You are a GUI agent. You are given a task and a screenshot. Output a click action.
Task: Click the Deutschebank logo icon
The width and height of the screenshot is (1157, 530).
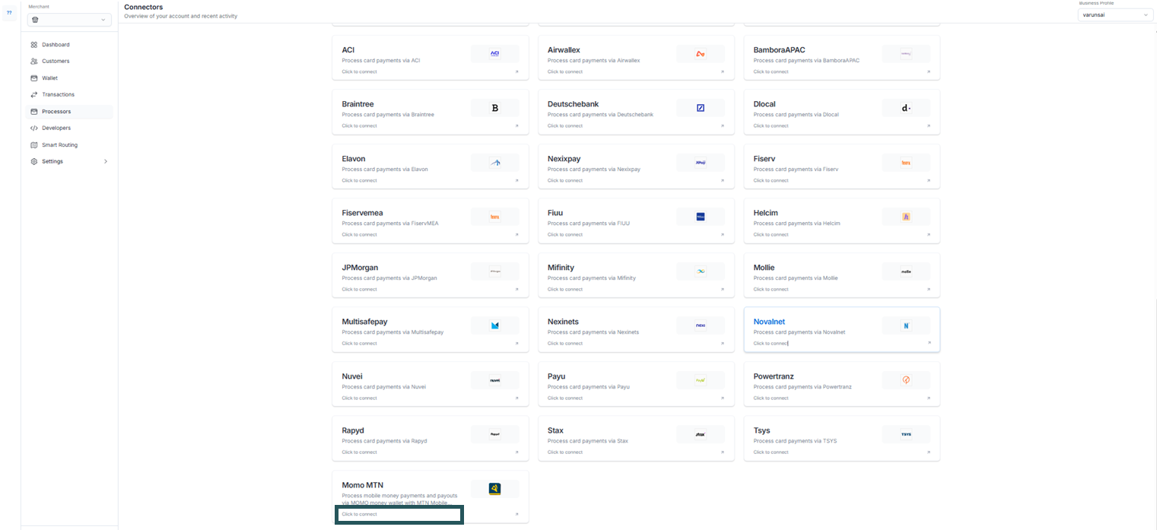(x=700, y=108)
